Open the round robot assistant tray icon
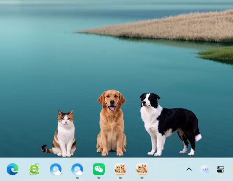 point(205,169)
